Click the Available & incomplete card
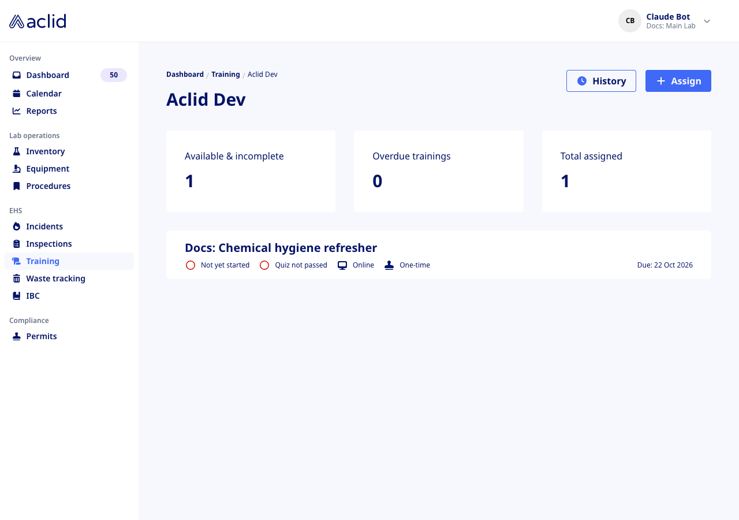The height and width of the screenshot is (520, 739). 251,171
